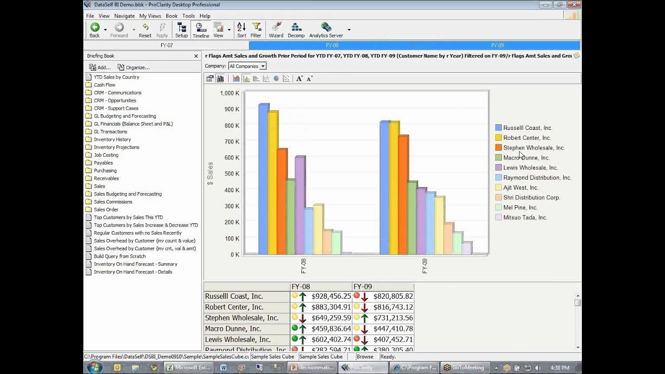Select FY-07 on the timeline

[x=166, y=46]
